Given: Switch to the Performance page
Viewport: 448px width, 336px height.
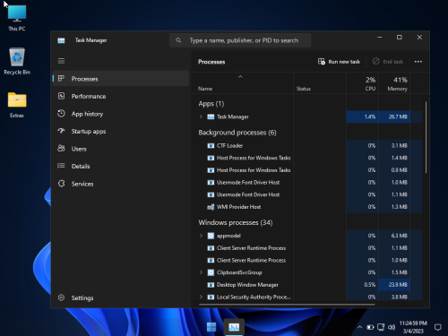Looking at the screenshot, I should (x=121, y=96).
